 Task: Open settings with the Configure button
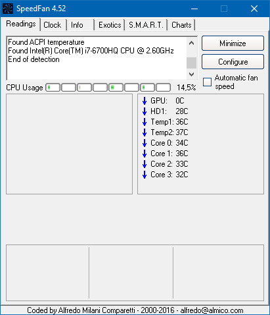point(233,62)
